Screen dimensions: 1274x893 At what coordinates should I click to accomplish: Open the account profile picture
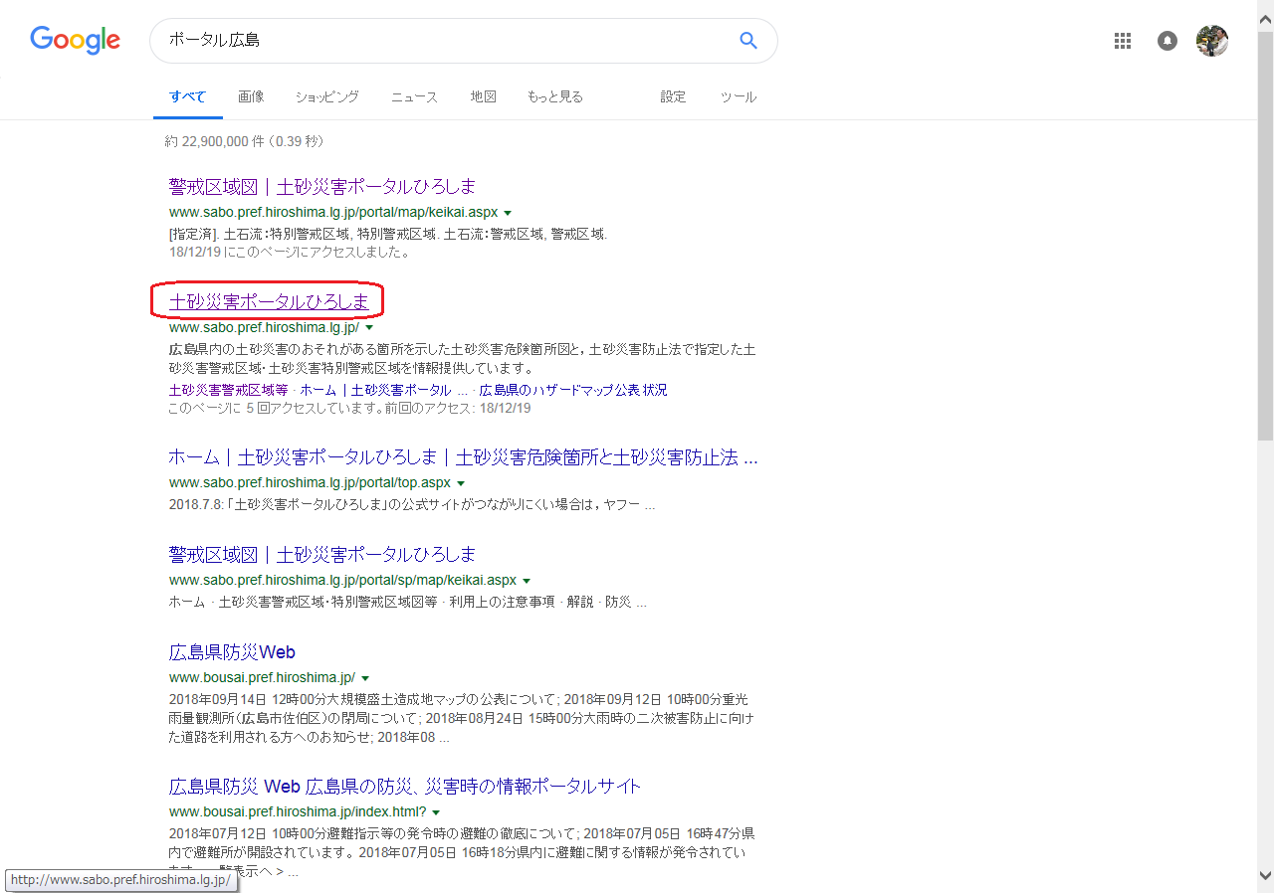point(1211,41)
